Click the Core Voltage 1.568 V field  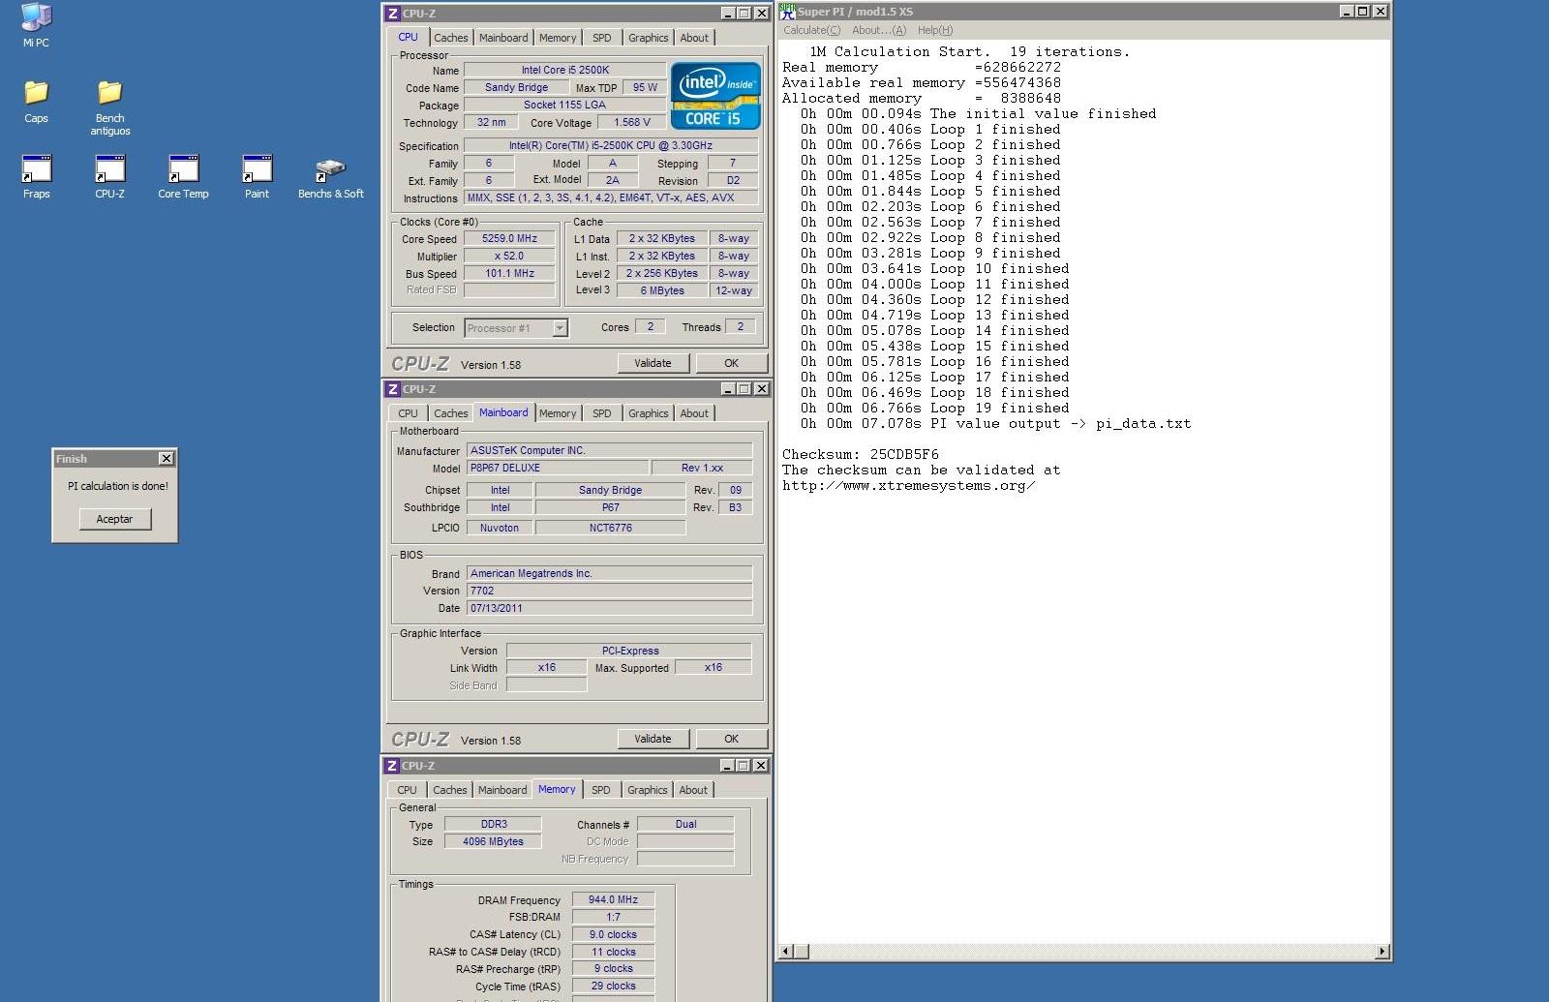632,122
